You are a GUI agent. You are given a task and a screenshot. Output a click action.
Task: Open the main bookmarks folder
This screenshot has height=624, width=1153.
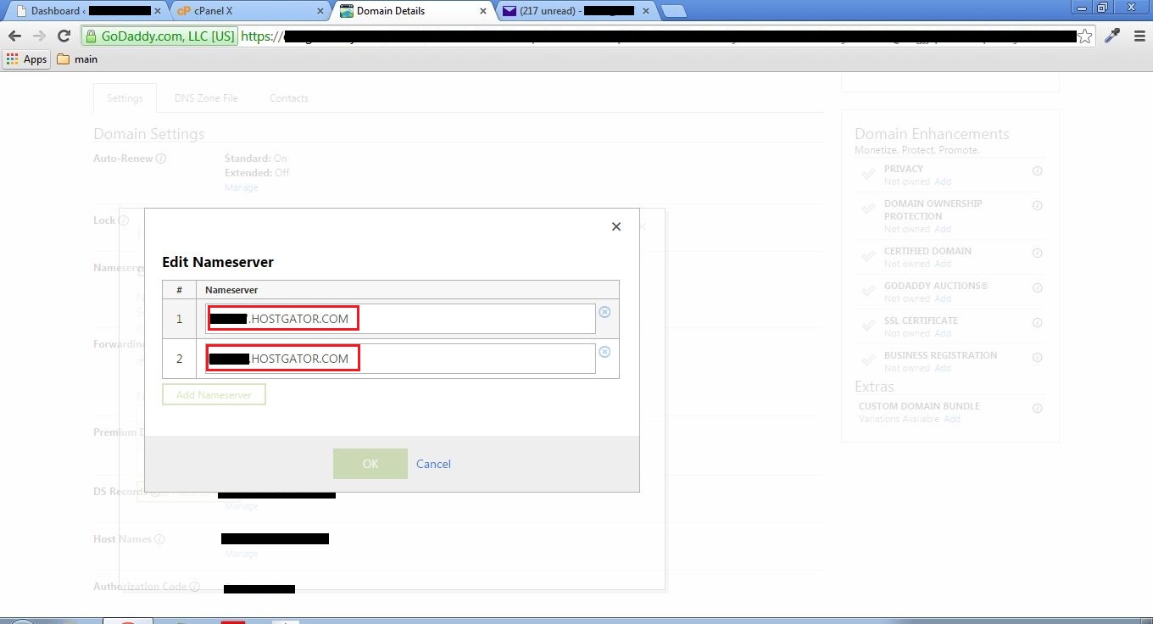click(x=77, y=59)
